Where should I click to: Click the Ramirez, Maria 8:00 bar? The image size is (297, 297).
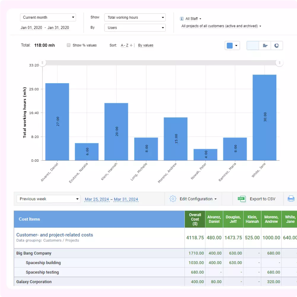pyautogui.click(x=235, y=149)
